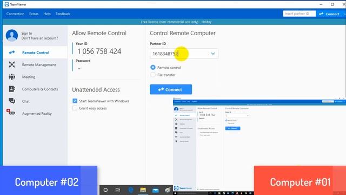
Task: Click Your ID value 1 056 758 424
Action: point(99,51)
